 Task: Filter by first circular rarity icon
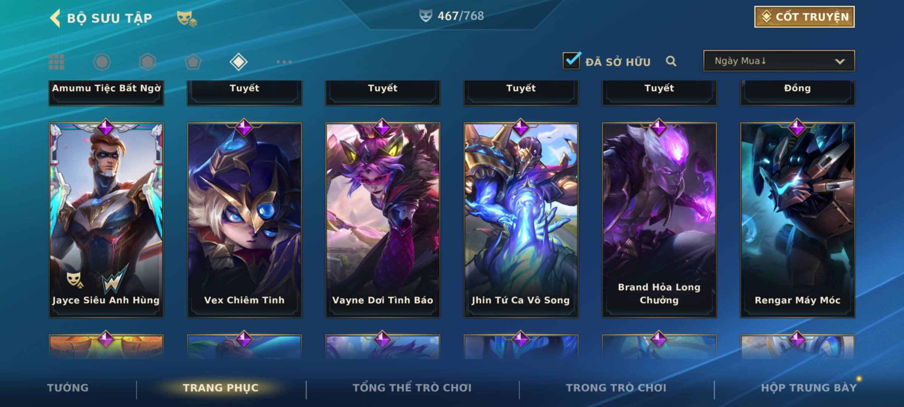pos(102,62)
